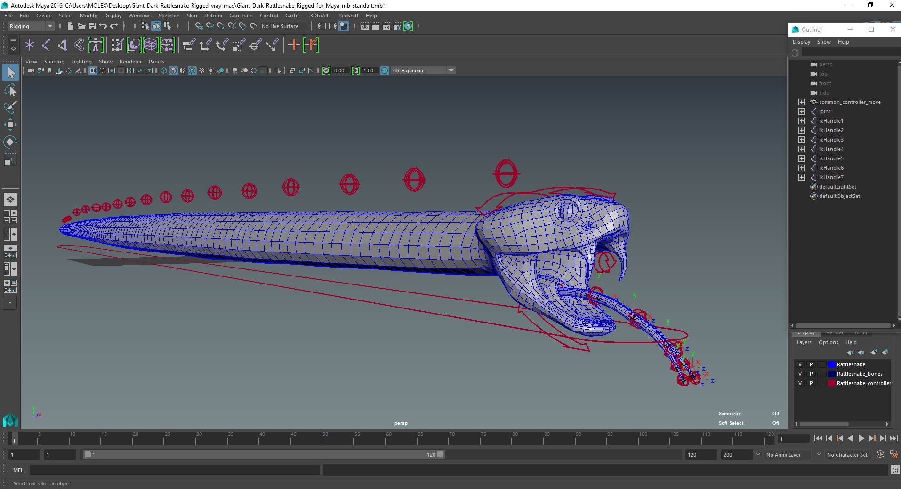
Task: Expand common_controller_move in Outliner
Action: coord(802,102)
